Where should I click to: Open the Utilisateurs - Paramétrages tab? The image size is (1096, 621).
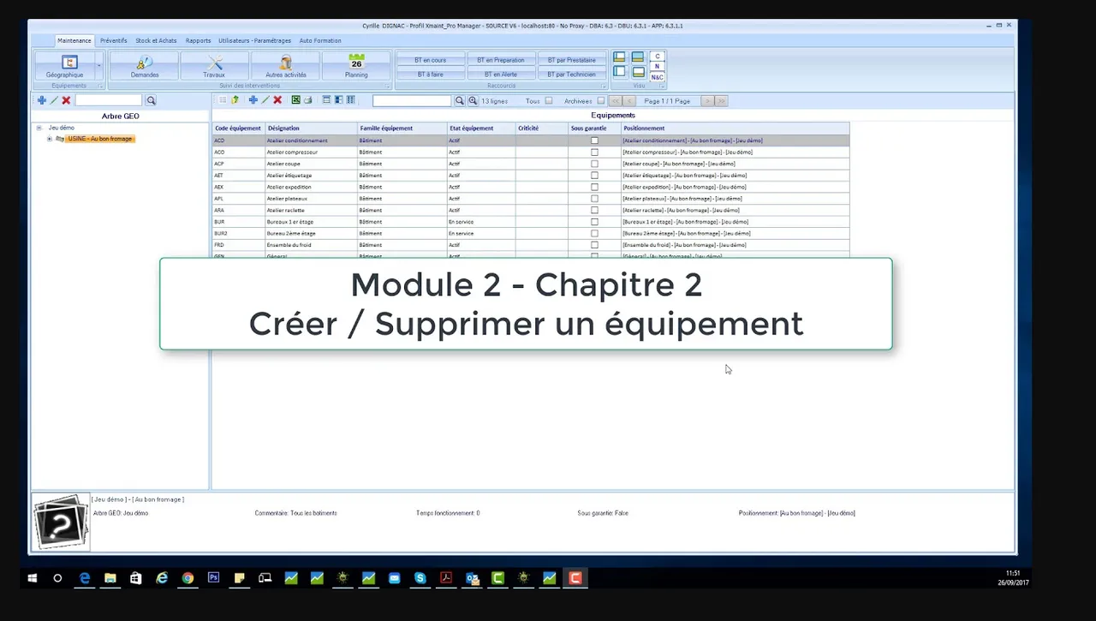point(254,40)
